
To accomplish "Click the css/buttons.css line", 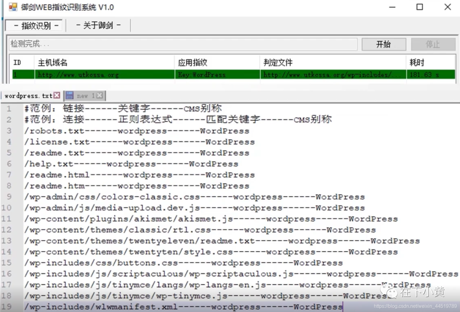I will point(183,263).
